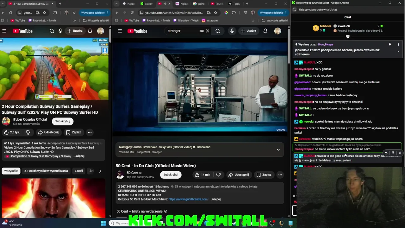Subscribe to the 50 Cent channel

171,175
